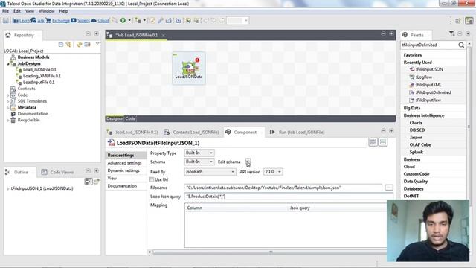Enable the Use Url checkbox
The height and width of the screenshot is (268, 476).
[x=152, y=179]
